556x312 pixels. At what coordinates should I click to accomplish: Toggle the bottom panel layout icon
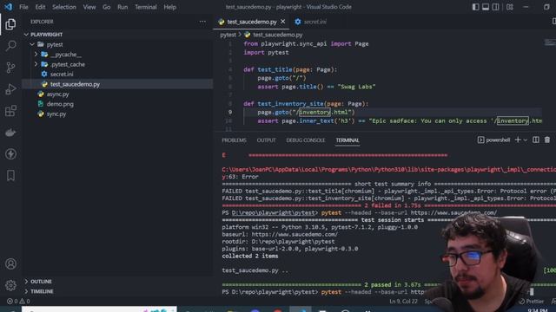pos(486,7)
